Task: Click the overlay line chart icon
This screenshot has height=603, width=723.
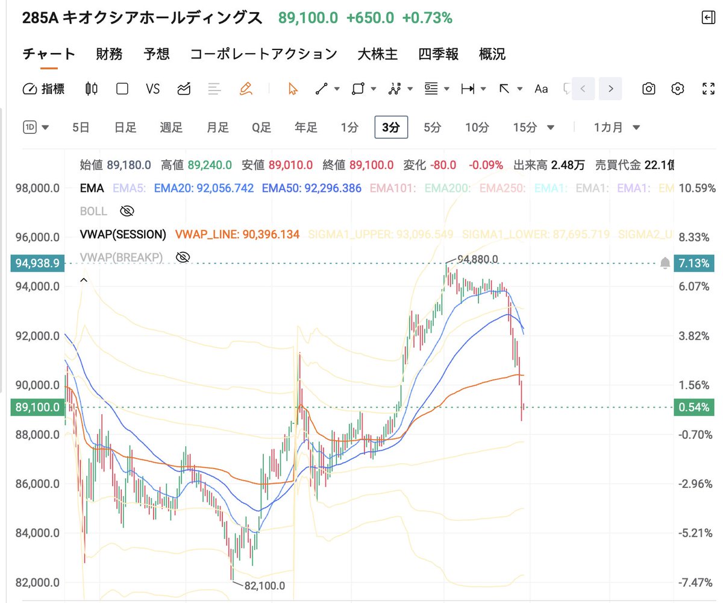Action: click(184, 89)
